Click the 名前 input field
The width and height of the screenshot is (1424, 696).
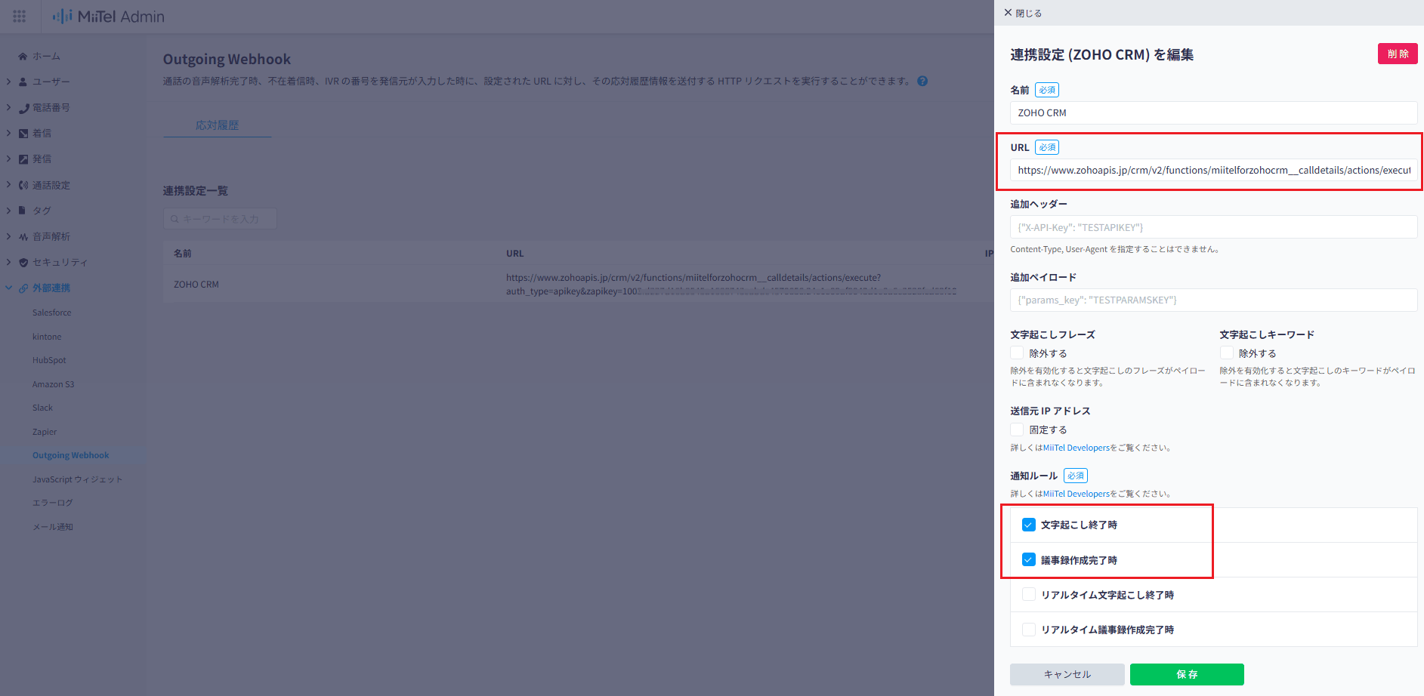(1213, 112)
